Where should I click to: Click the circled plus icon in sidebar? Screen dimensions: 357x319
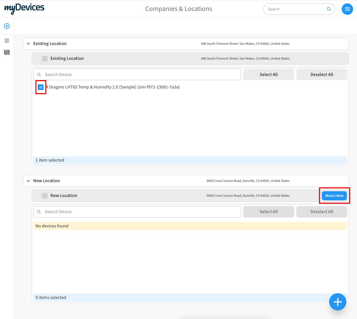(x=7, y=26)
